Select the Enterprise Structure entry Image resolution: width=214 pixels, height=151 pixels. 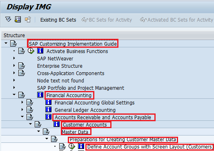(60, 66)
